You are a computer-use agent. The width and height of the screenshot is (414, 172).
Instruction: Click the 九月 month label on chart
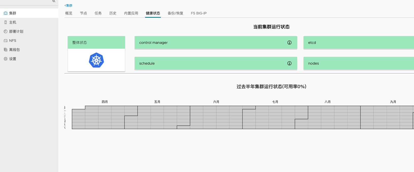(393, 102)
